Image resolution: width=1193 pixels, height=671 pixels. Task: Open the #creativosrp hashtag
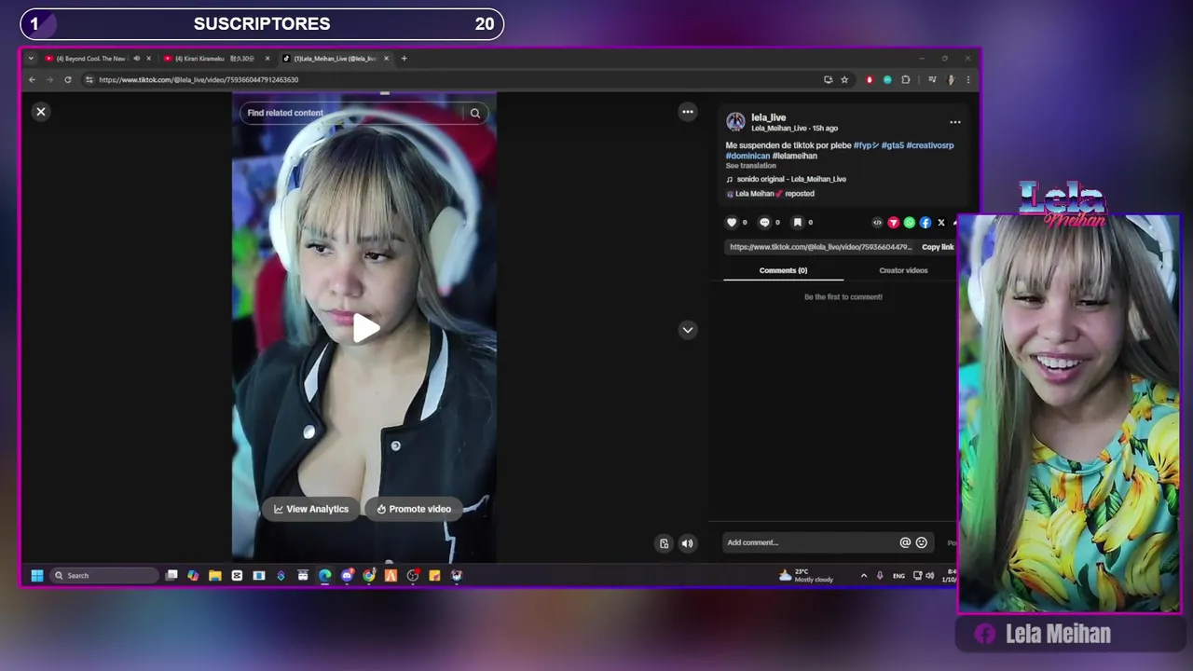pyautogui.click(x=929, y=145)
